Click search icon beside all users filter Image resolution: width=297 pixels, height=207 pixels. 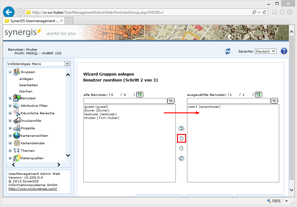pos(171,101)
